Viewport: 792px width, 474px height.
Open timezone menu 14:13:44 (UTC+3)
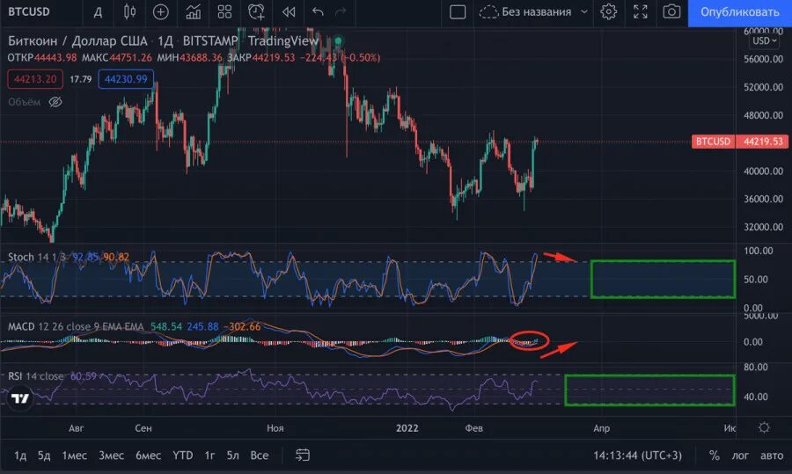pyautogui.click(x=637, y=456)
